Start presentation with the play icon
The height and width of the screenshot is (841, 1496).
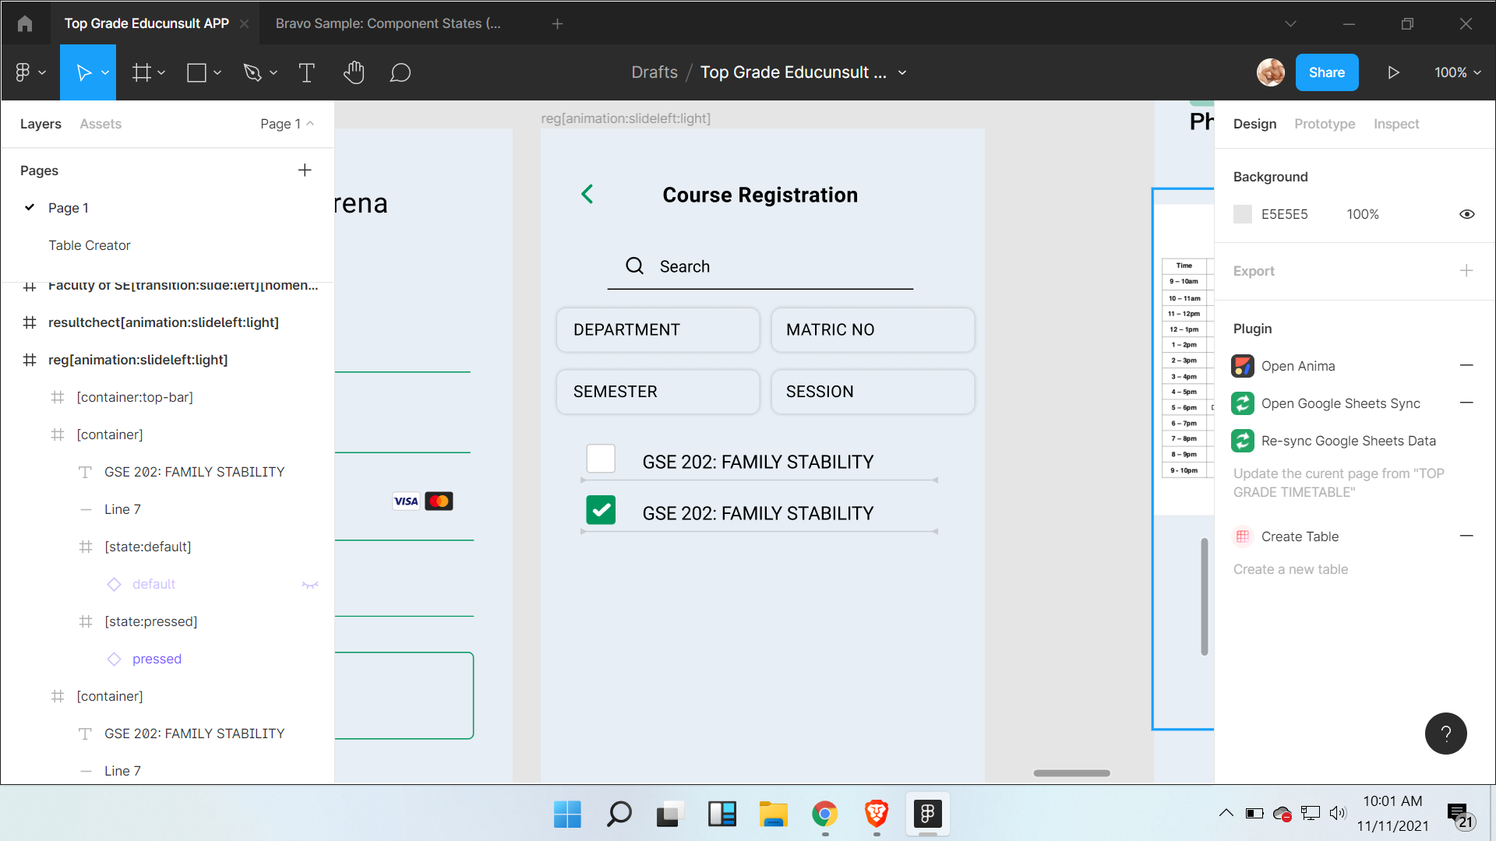(x=1393, y=72)
